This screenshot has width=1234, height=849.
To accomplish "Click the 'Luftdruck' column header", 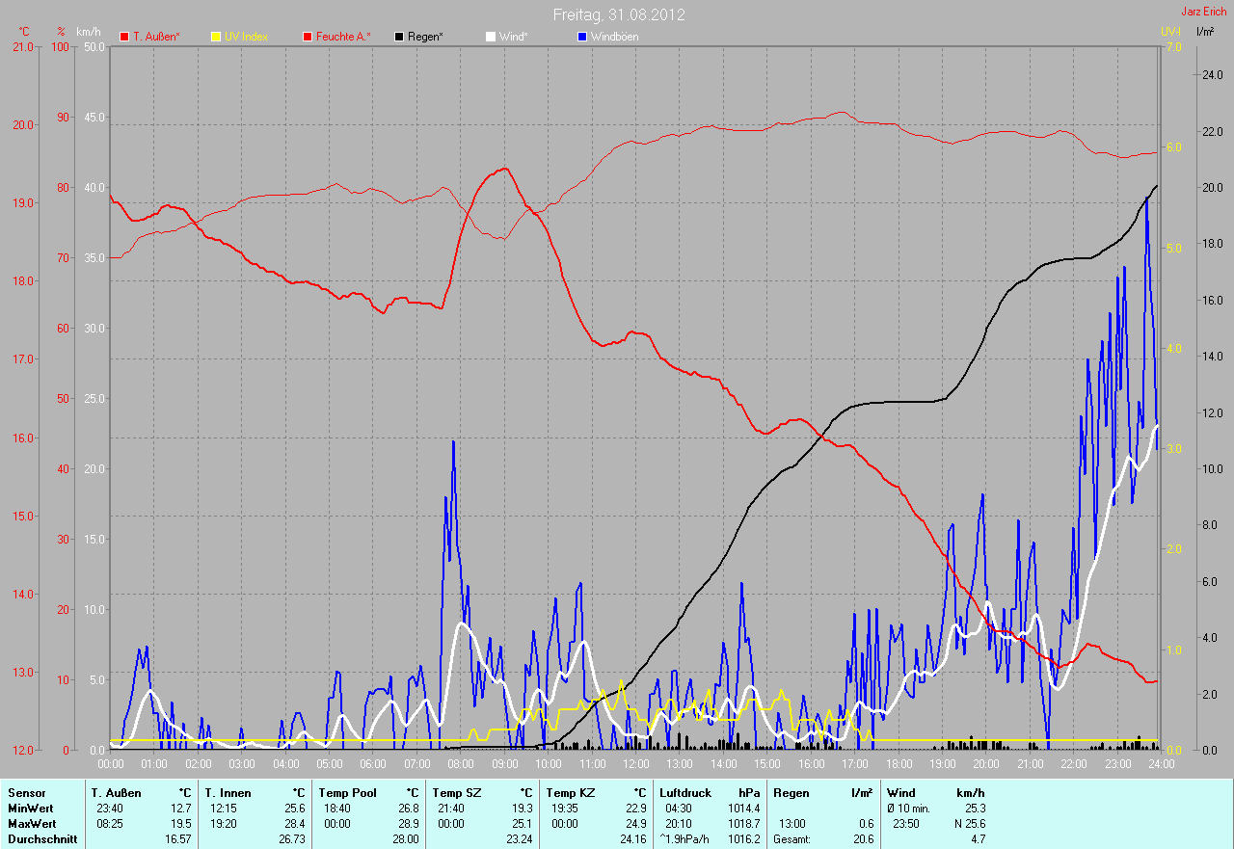I will [684, 793].
